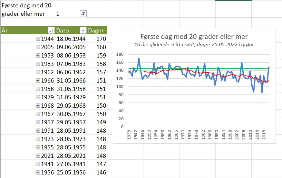The image size is (282, 178).
Task: Open the Dato column filter dropdown
Action: [x=83, y=31]
